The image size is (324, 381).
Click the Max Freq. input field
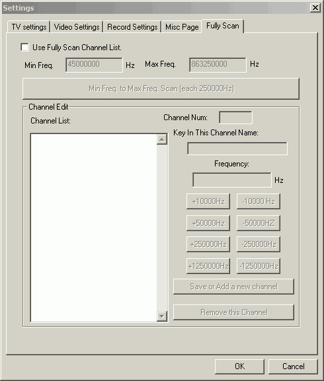pos(218,65)
